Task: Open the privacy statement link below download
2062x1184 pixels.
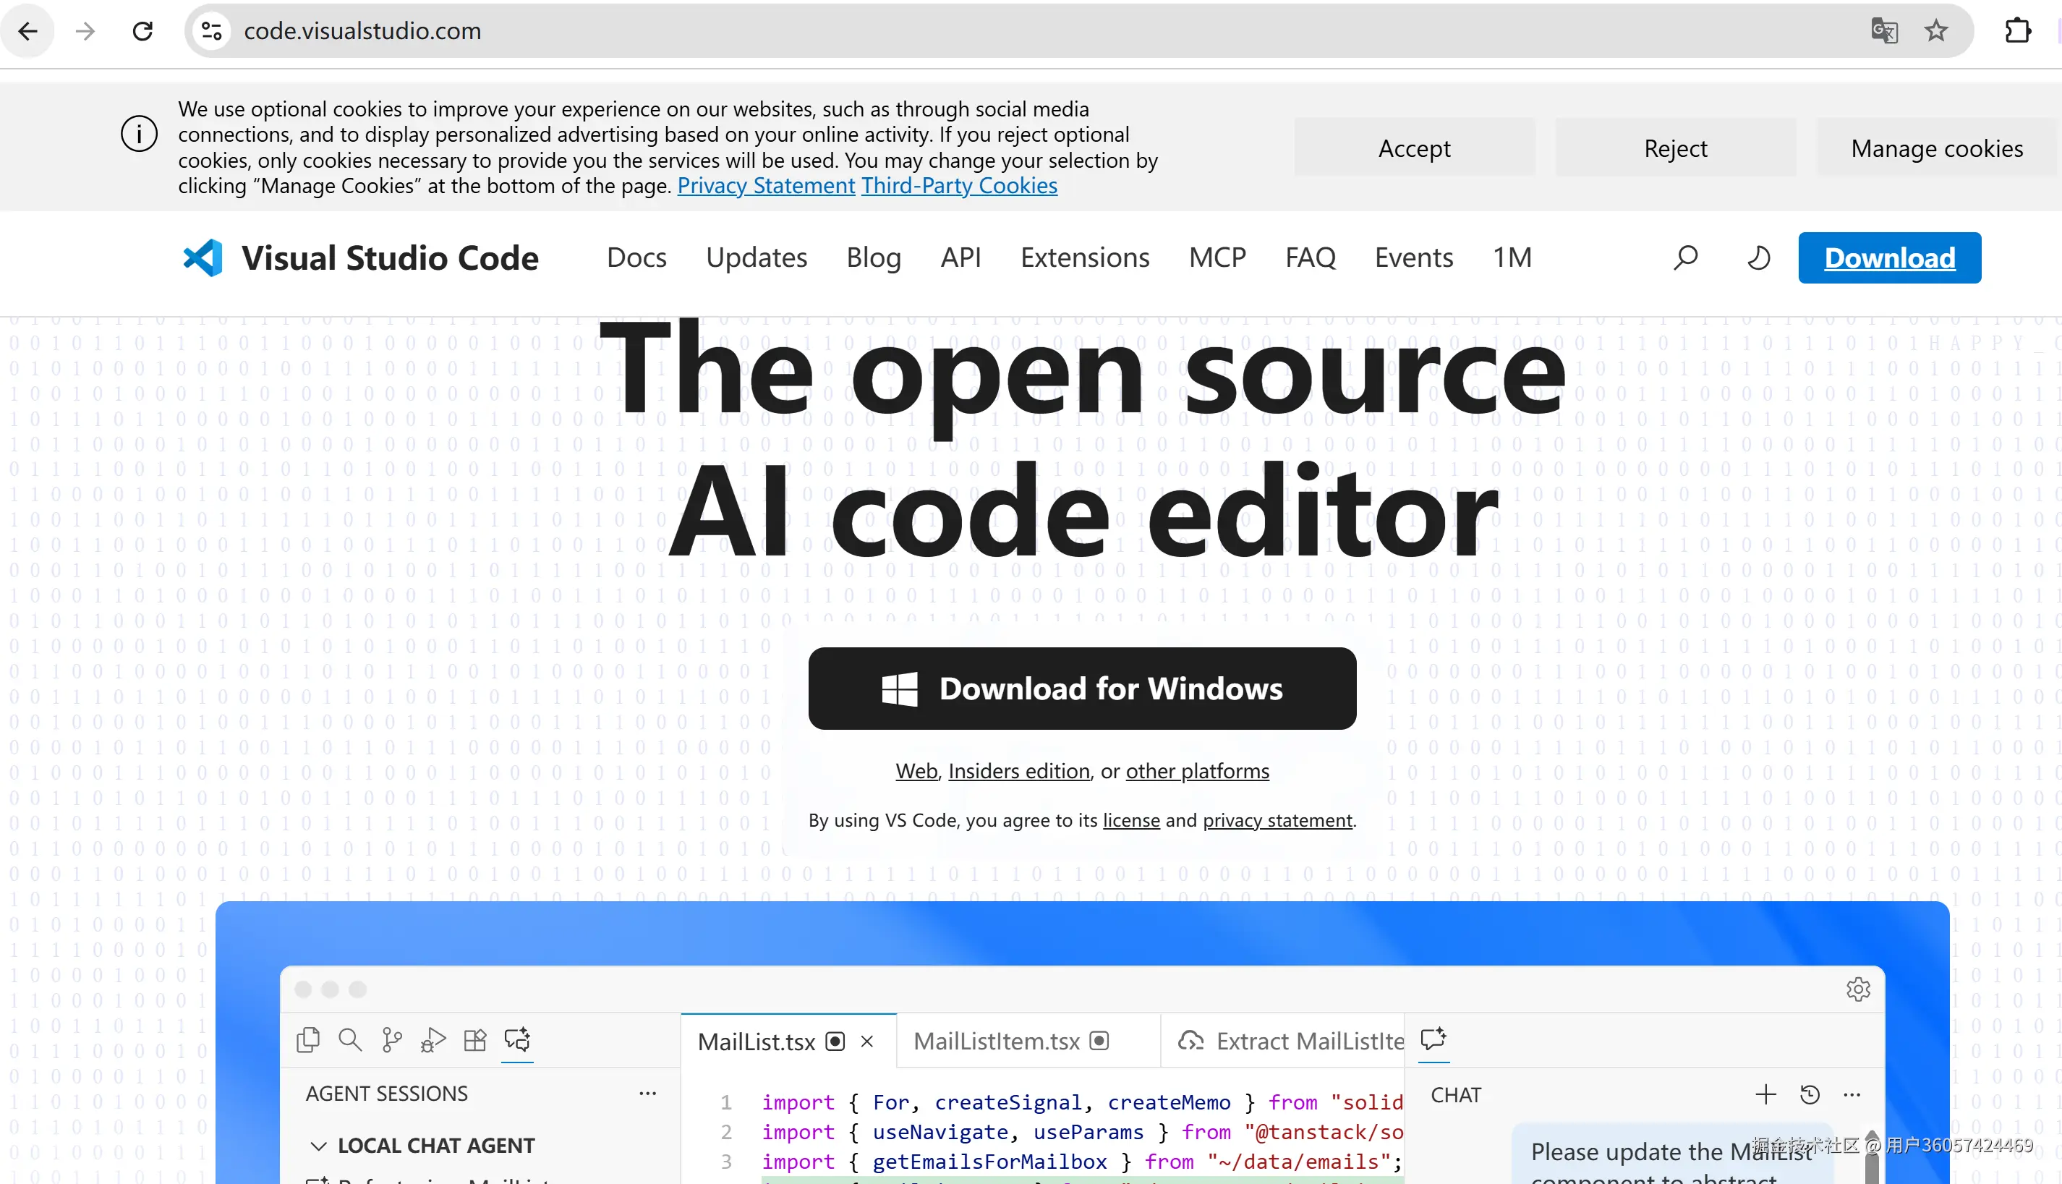Action: pyautogui.click(x=1277, y=820)
